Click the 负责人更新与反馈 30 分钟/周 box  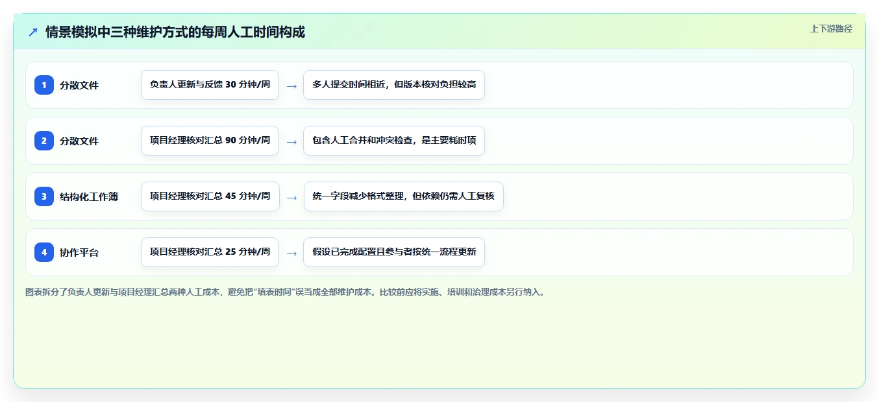210,85
